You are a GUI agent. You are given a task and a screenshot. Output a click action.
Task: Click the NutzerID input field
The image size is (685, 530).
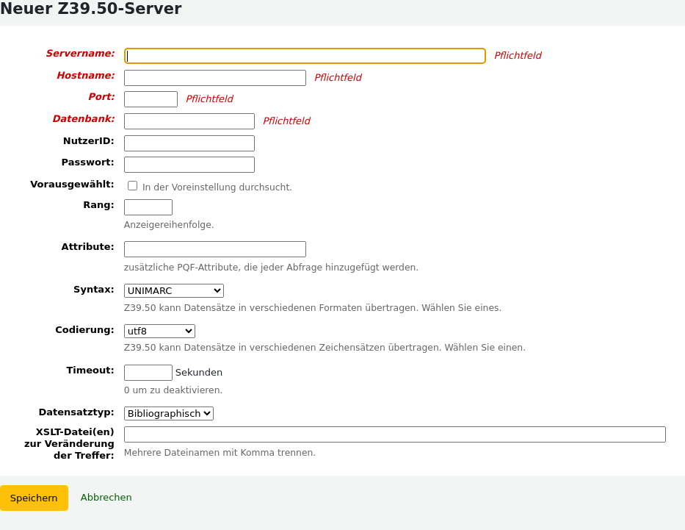click(x=189, y=143)
